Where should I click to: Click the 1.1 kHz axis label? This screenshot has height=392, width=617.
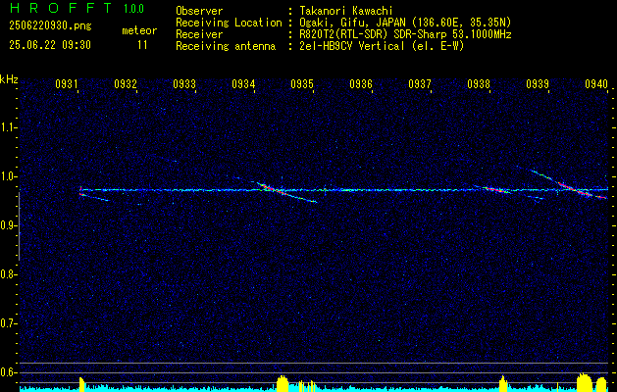point(8,127)
